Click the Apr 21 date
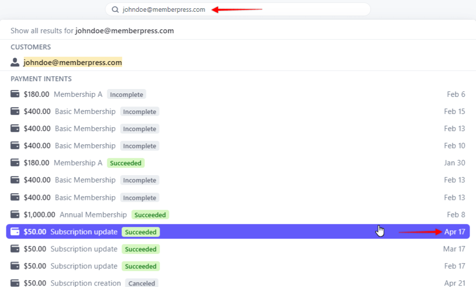476x287 pixels. tap(455, 283)
